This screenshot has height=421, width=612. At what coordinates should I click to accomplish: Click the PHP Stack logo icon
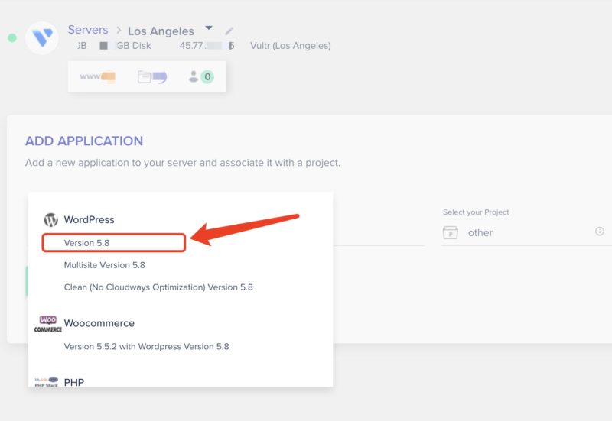(46, 382)
